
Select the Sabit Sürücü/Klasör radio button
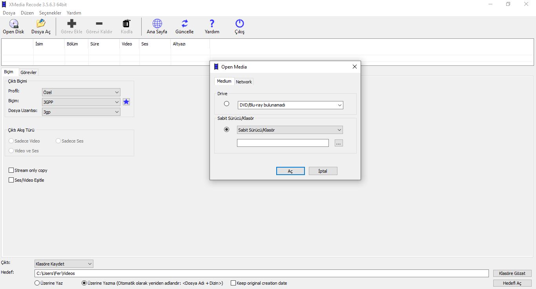pos(226,130)
